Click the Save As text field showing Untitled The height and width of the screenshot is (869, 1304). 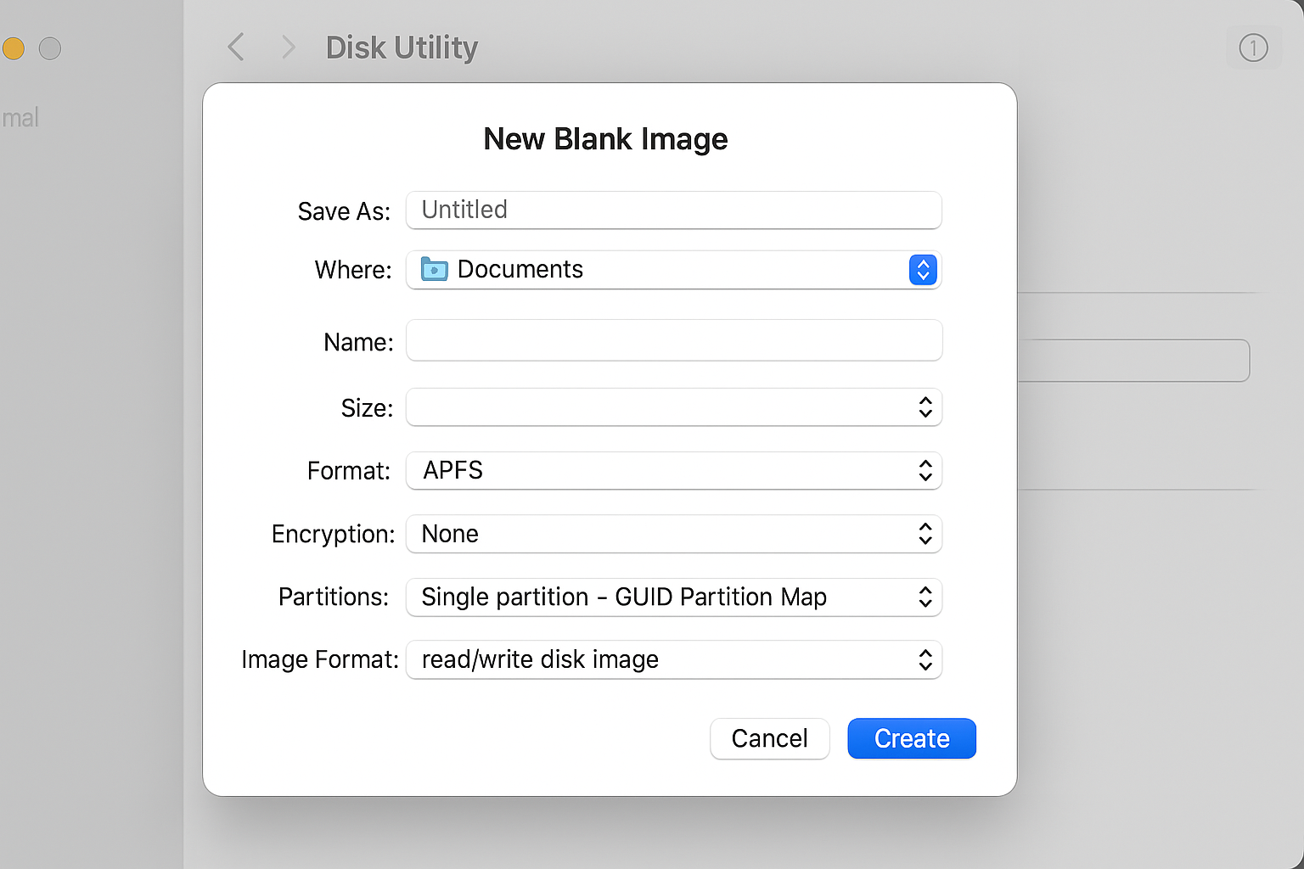click(673, 210)
